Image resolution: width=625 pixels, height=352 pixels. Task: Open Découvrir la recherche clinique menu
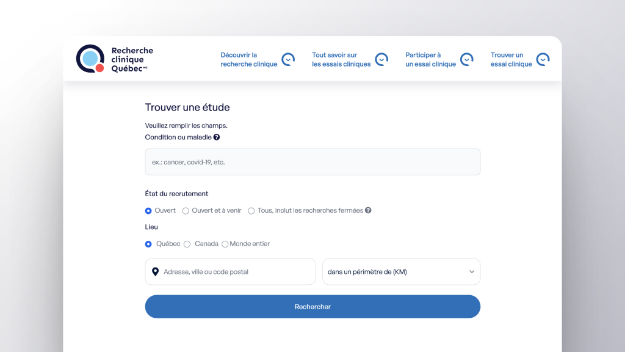pos(248,59)
